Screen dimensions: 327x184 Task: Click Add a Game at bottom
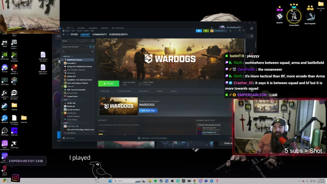[x=69, y=138]
